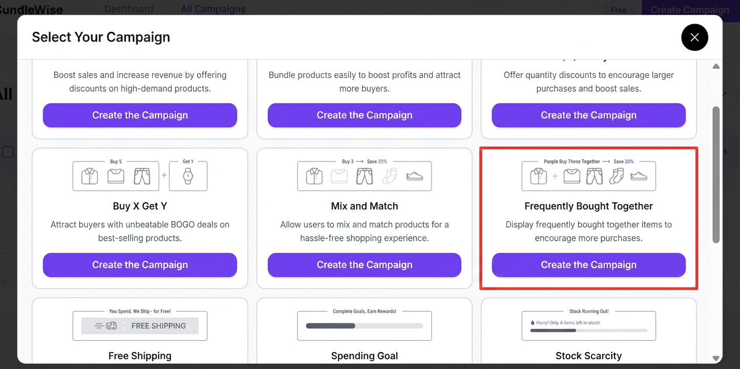This screenshot has height=369, width=740.
Task: Click the BOGO deals description text
Action: point(140,231)
